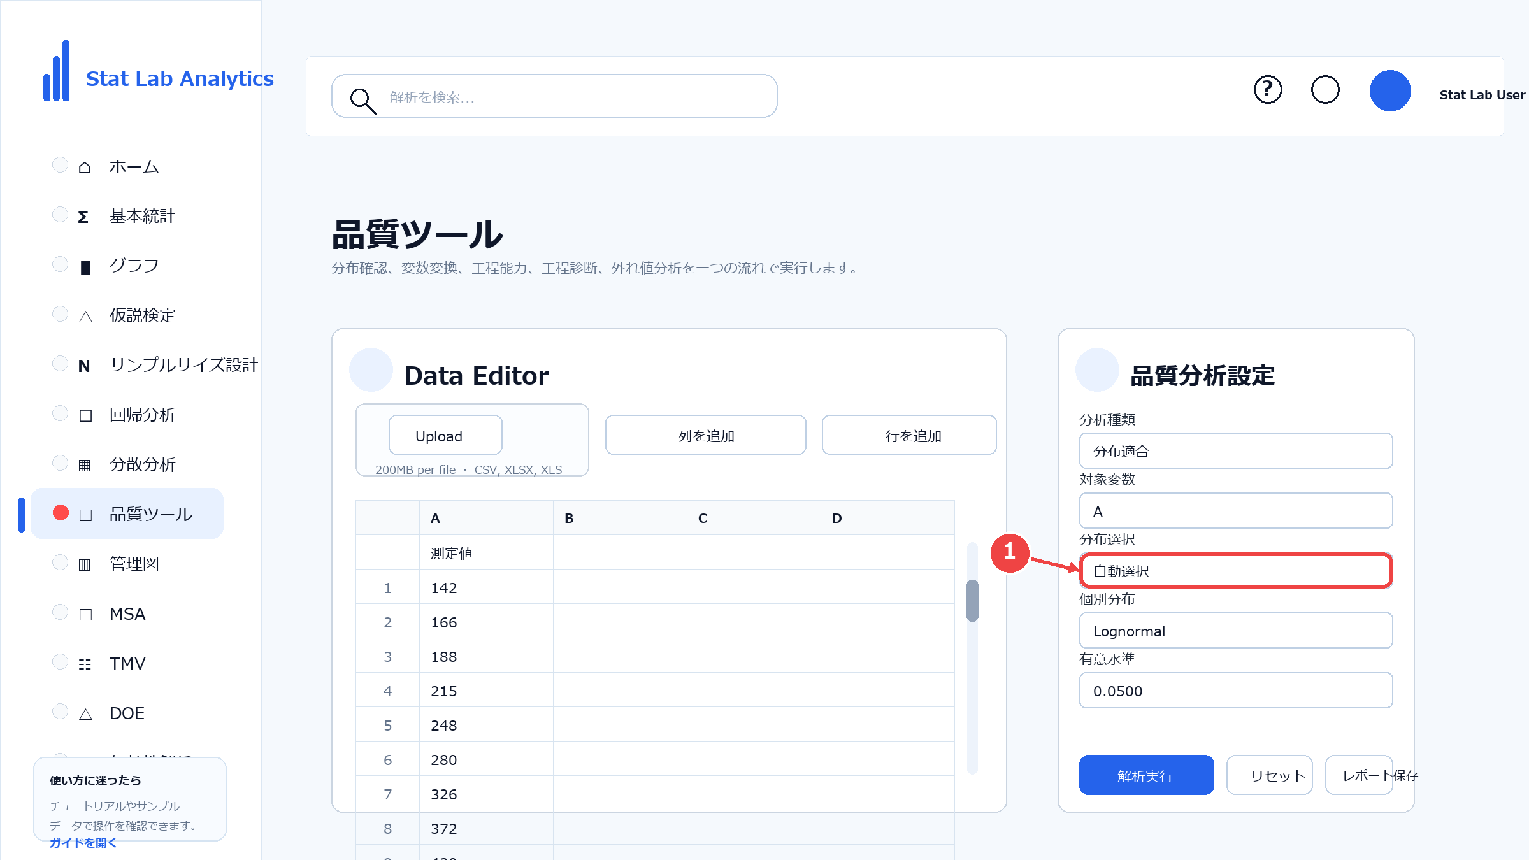Select the 管理図 radio indicator
The height and width of the screenshot is (860, 1529).
[60, 563]
